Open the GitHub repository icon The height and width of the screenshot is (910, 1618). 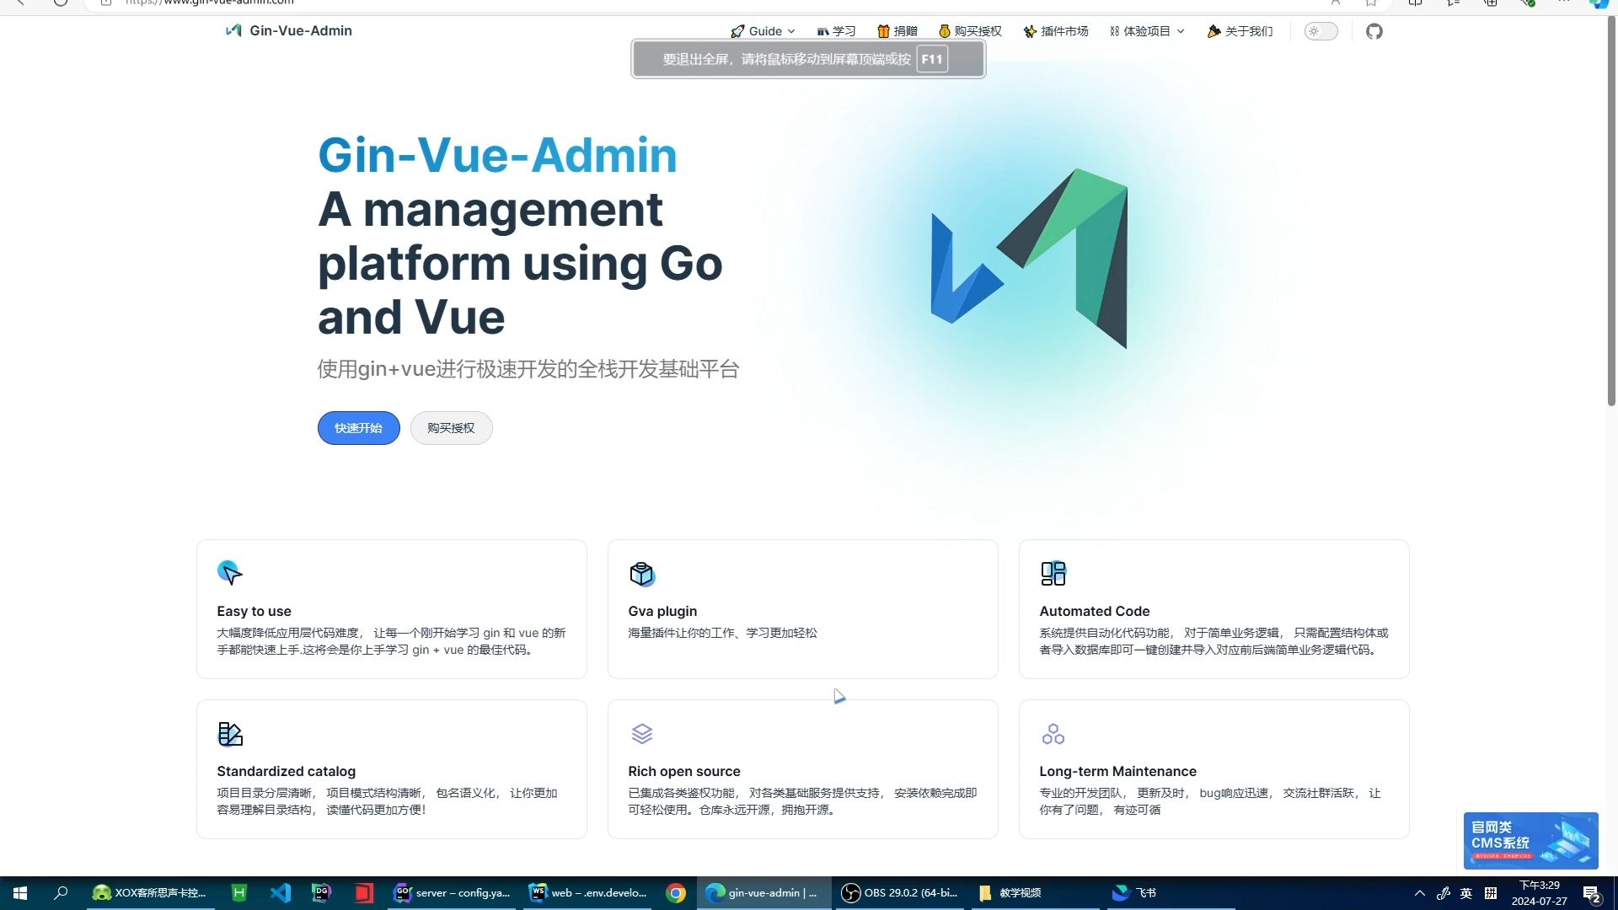coord(1374,32)
